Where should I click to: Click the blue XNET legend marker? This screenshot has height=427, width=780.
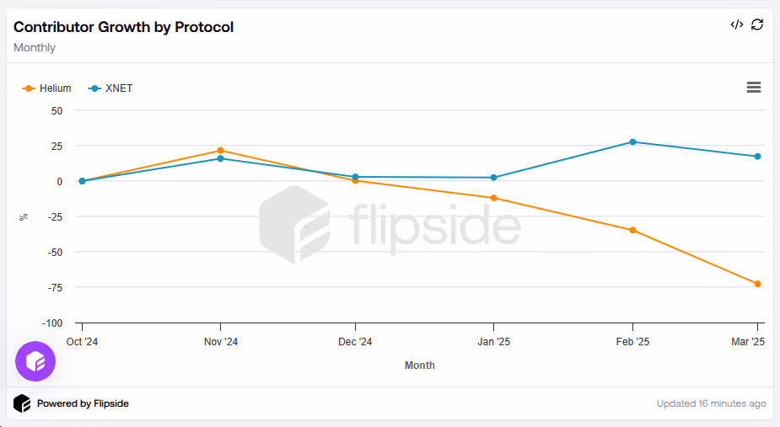click(x=94, y=88)
